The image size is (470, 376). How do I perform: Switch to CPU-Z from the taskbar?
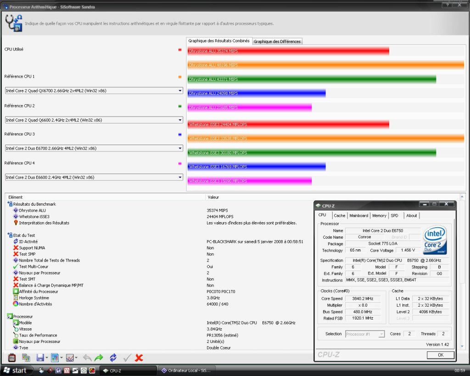pos(129,370)
